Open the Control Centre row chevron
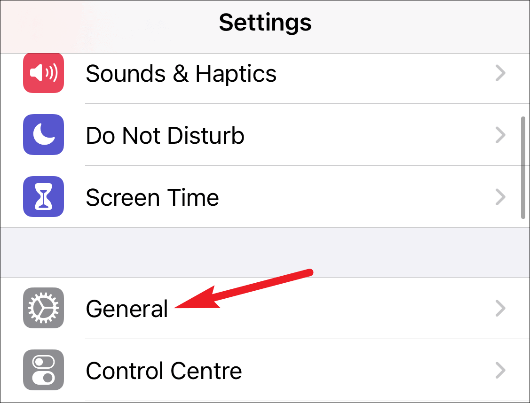530x403 pixels. pos(500,370)
